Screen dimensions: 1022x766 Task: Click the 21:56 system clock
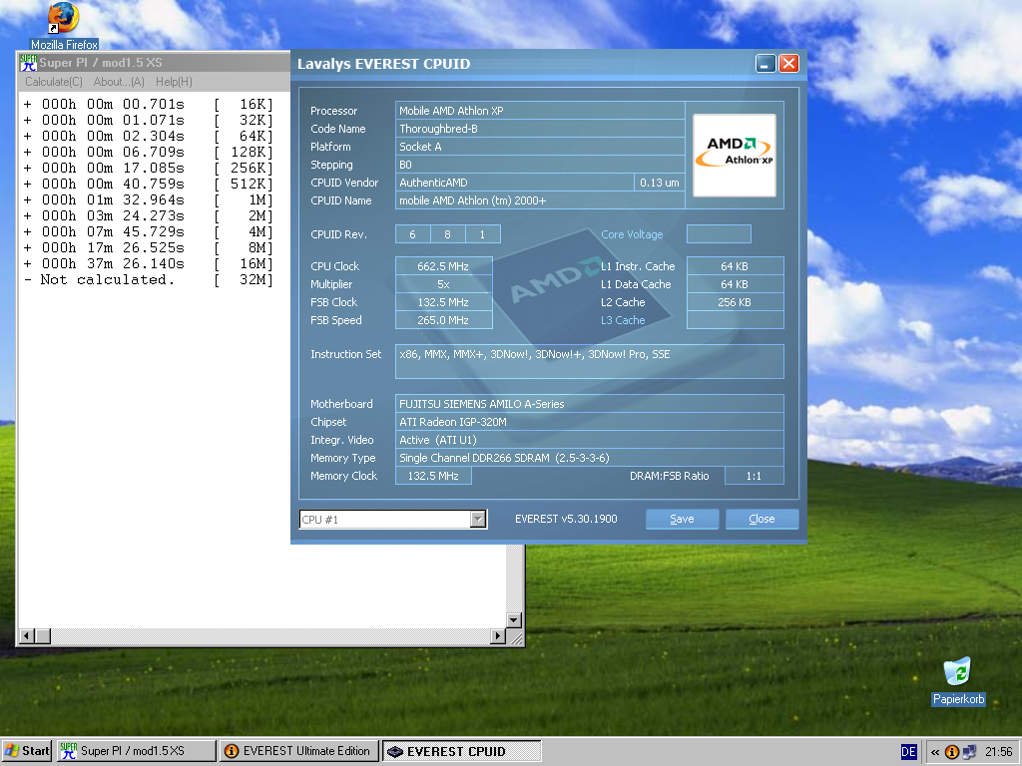998,752
